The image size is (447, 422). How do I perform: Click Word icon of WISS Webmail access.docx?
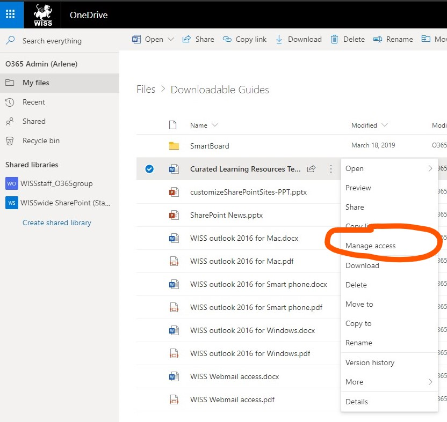tap(174, 376)
